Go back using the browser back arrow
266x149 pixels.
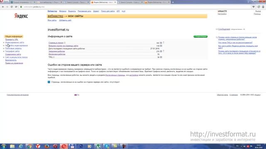click(3, 7)
